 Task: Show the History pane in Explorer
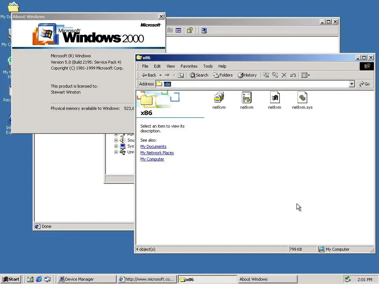247,75
